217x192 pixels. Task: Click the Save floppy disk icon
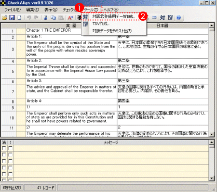pyautogui.click(x=12, y=18)
